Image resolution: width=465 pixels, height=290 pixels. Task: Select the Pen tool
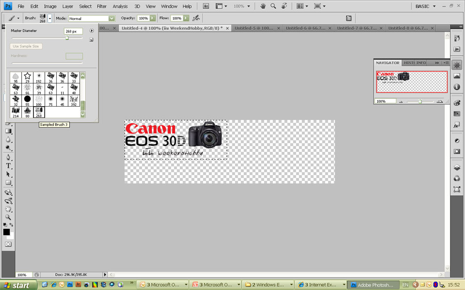9,157
